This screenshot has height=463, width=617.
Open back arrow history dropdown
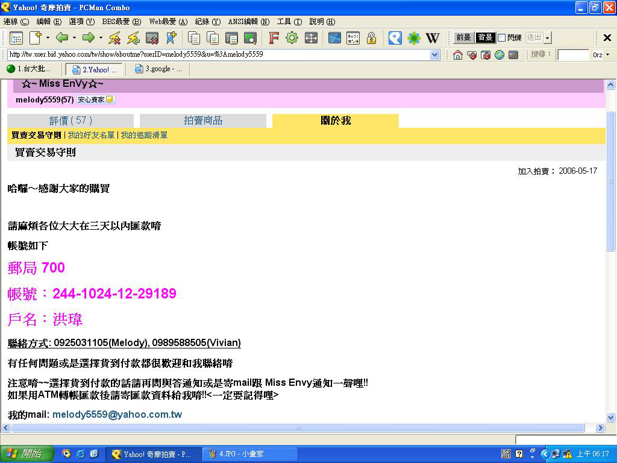(74, 38)
